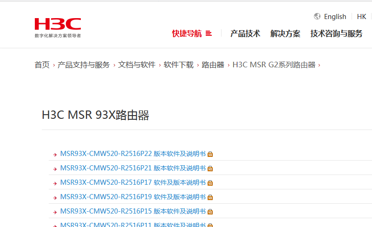Open MSR93X-CMW520-R2516P15 版本软件及说明书 download
Image resolution: width=372 pixels, height=227 pixels.
click(x=133, y=211)
